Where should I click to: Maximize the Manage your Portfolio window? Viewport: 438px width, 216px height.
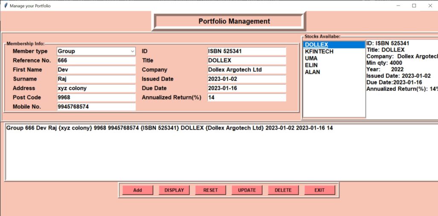click(x=414, y=6)
